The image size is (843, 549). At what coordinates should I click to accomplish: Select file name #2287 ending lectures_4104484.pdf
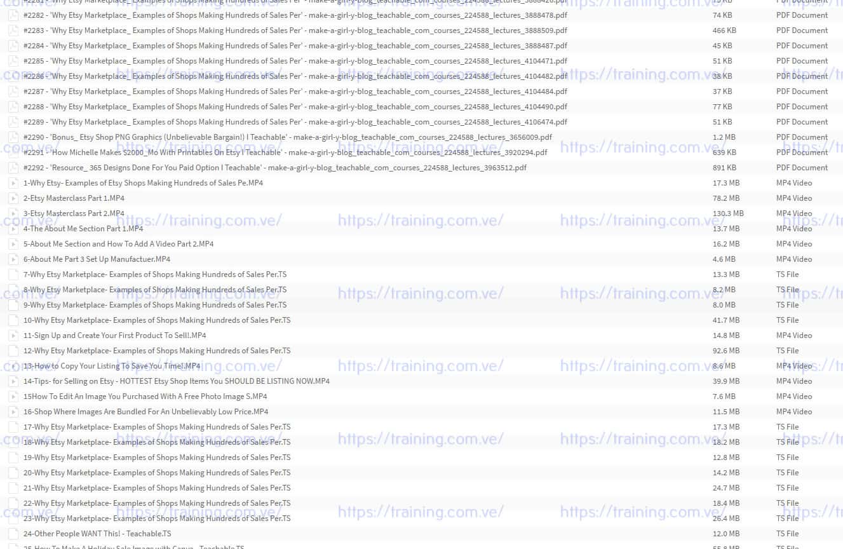[295, 91]
